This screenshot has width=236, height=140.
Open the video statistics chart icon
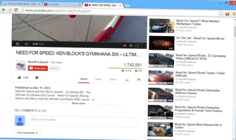point(127,80)
